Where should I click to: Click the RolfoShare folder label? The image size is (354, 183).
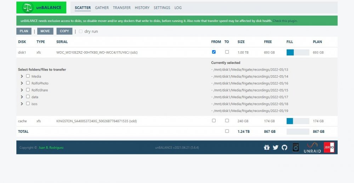pos(40,90)
